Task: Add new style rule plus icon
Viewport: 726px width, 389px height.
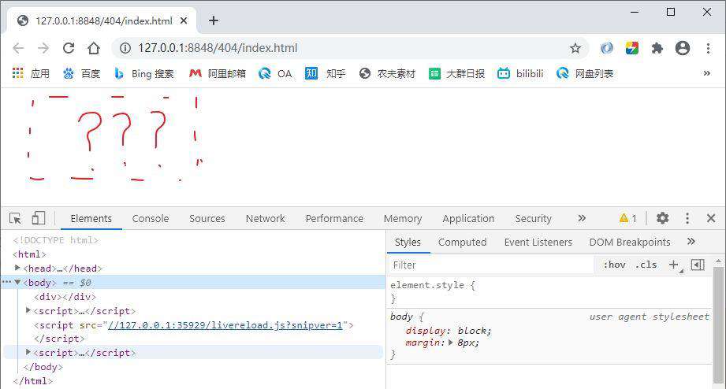Action: (x=674, y=265)
